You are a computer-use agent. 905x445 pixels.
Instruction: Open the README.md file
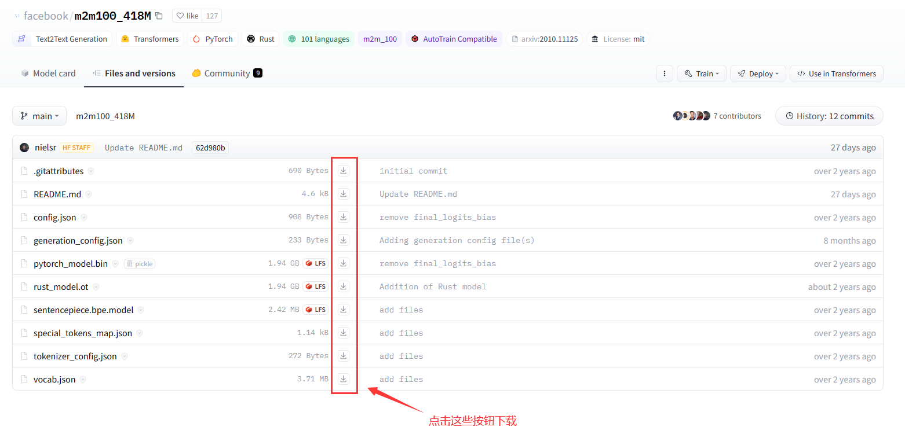click(57, 194)
